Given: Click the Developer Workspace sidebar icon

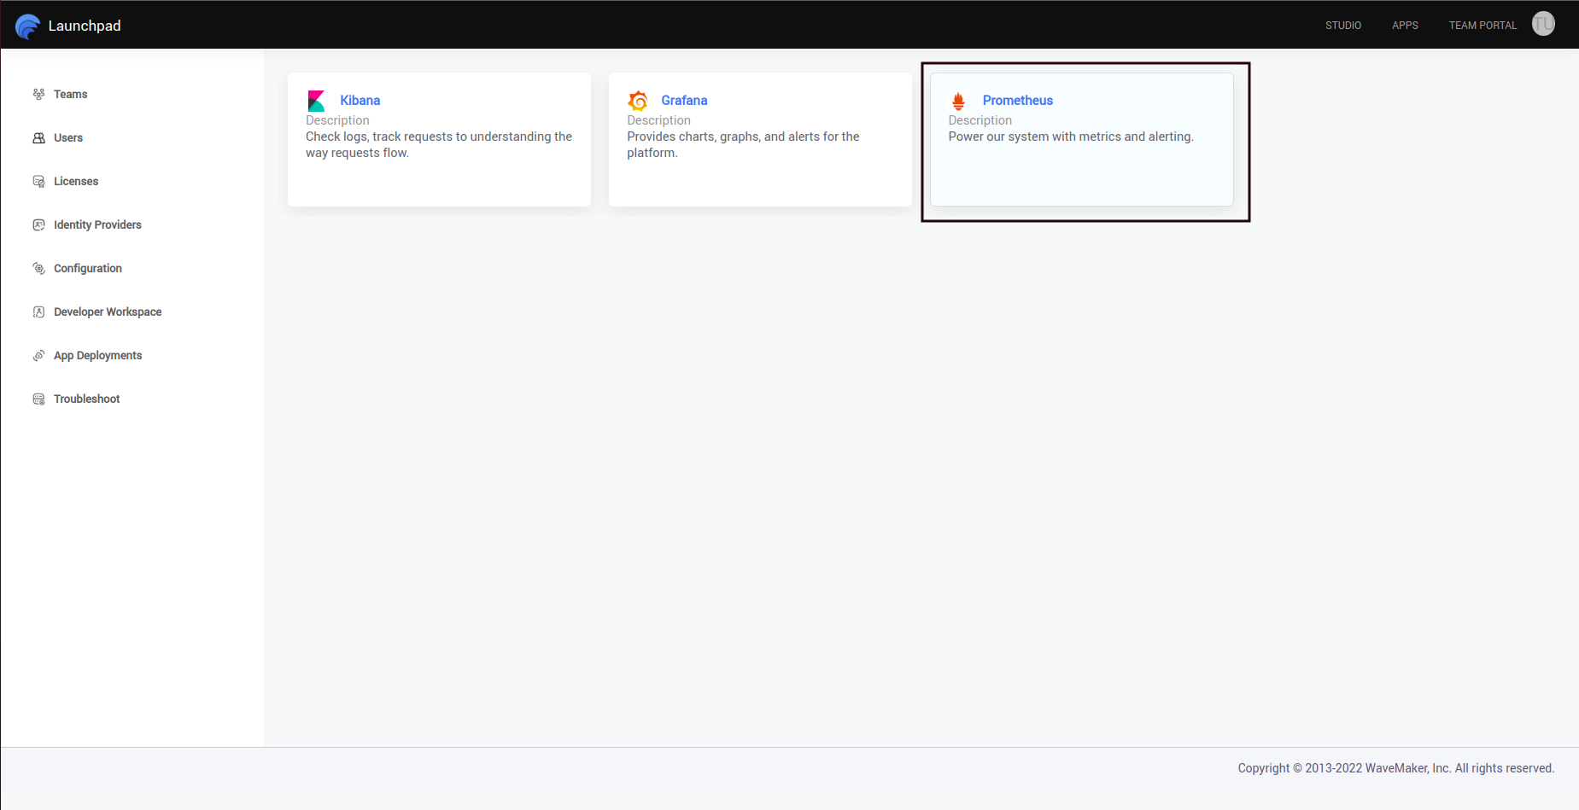Looking at the screenshot, I should point(38,312).
